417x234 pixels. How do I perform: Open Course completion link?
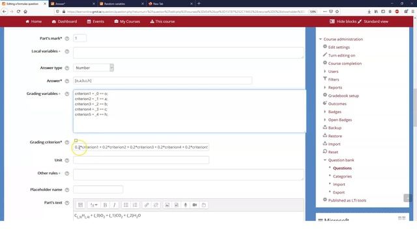click(345, 64)
